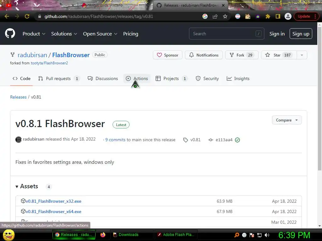322x241 pixels.
Task: Click the GitHub search field
Action: point(226,34)
